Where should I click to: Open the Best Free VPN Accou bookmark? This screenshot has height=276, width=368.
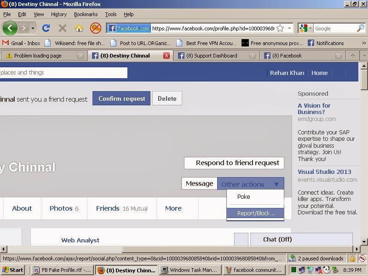[207, 43]
